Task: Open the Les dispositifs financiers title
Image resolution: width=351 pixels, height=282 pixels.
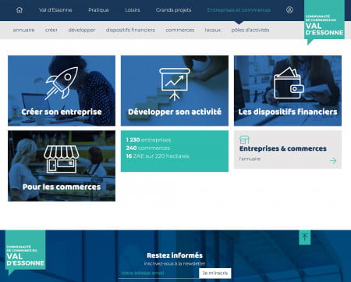Action: click(x=288, y=112)
